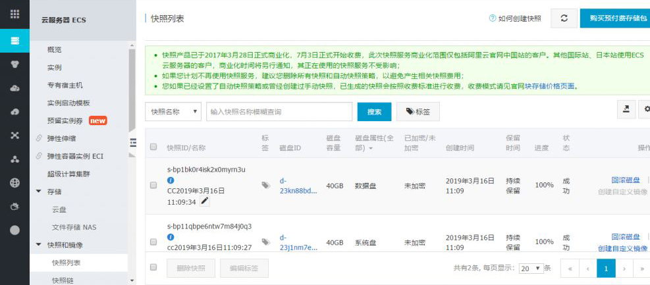Click the previous page ‹ pagination button

(588, 269)
